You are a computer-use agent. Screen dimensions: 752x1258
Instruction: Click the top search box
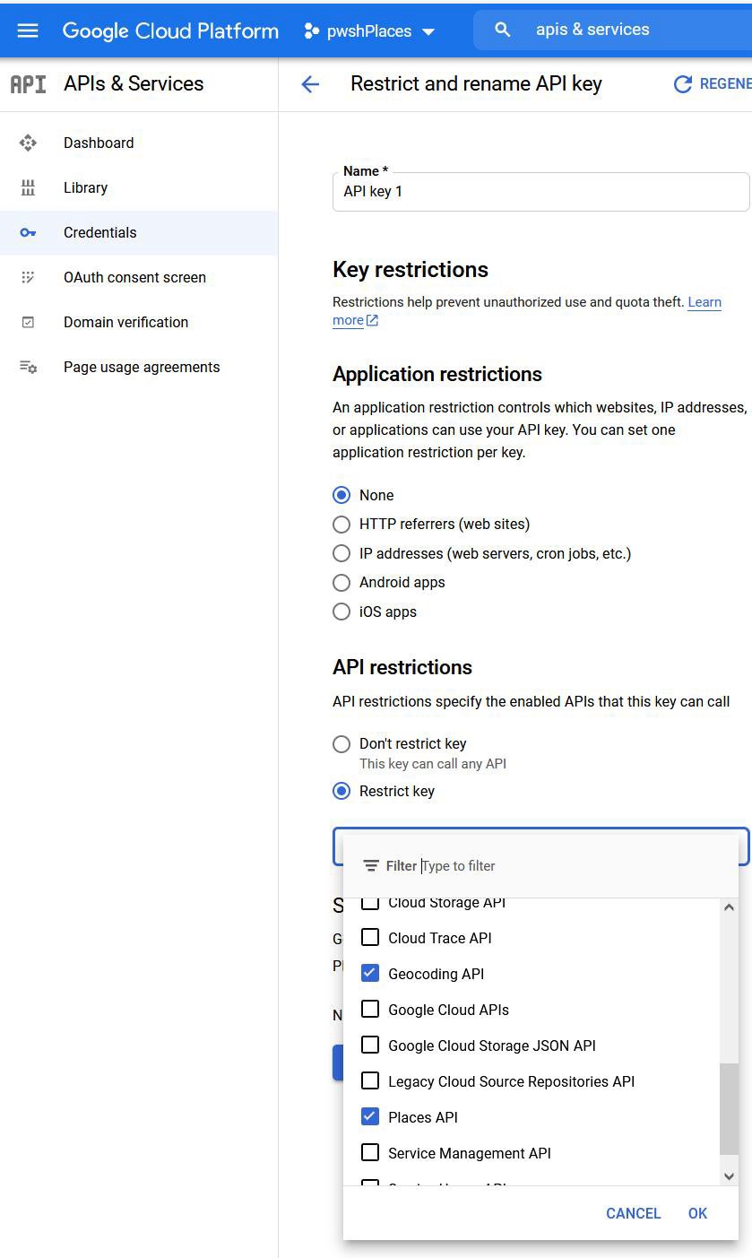click(612, 30)
